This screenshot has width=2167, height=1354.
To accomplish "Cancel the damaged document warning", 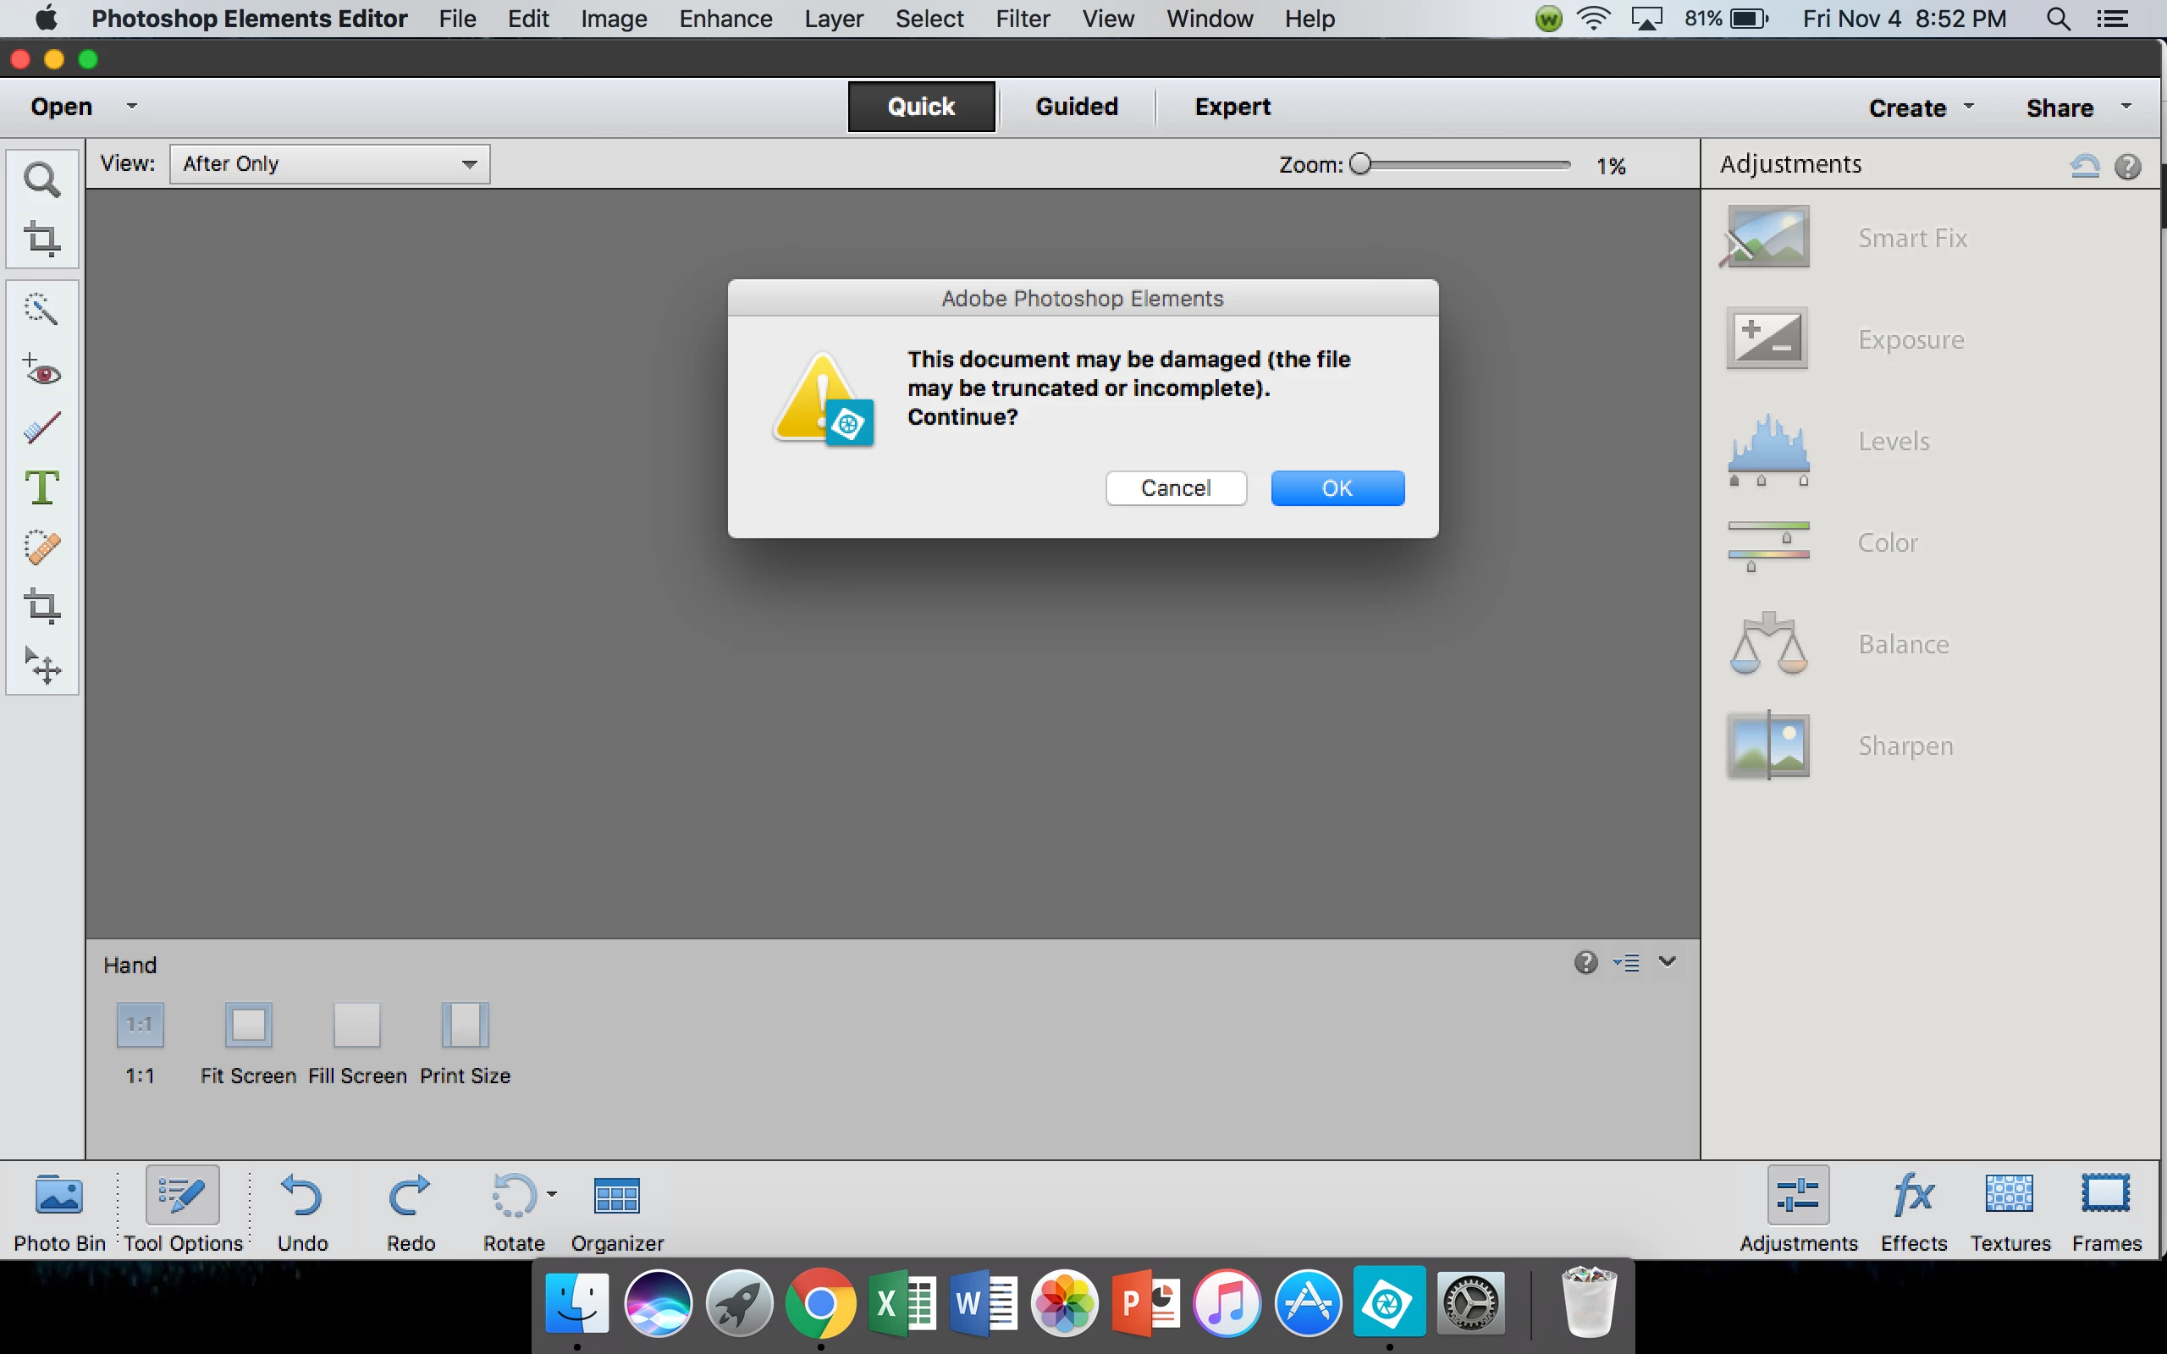I will [1176, 488].
